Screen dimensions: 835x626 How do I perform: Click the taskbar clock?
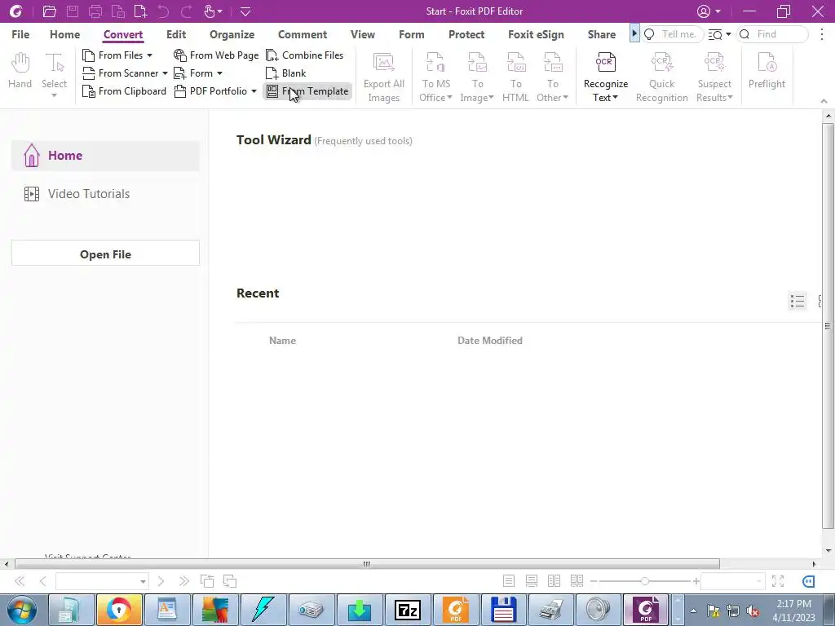793,611
